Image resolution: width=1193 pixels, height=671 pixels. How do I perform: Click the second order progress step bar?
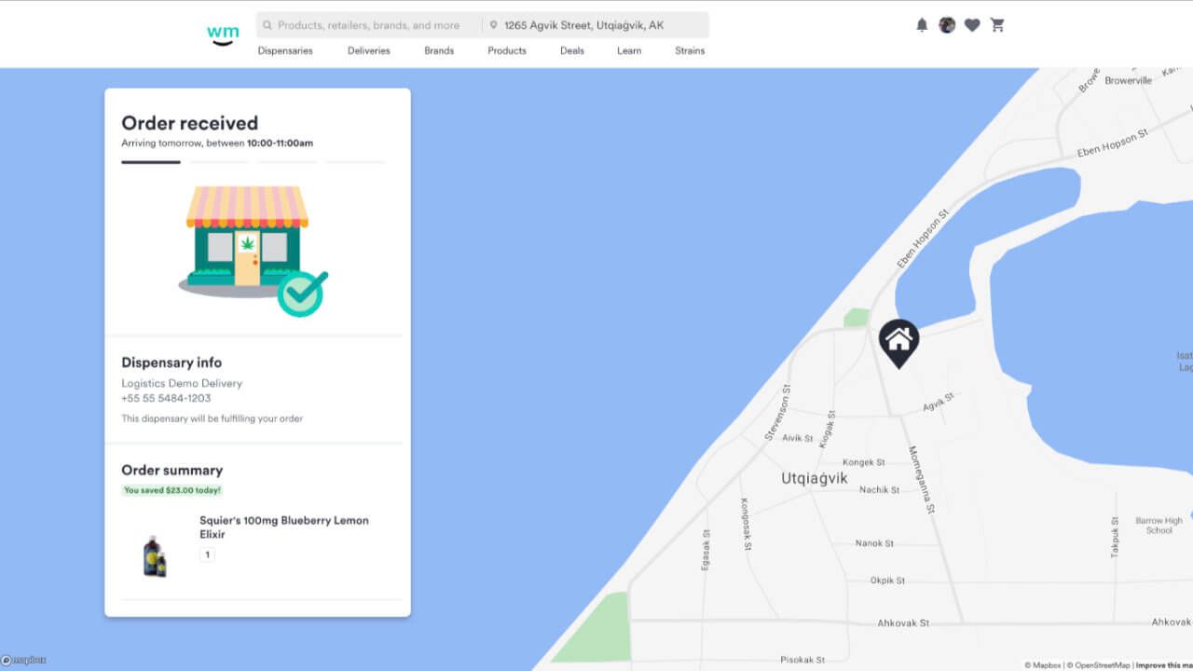[x=219, y=162]
